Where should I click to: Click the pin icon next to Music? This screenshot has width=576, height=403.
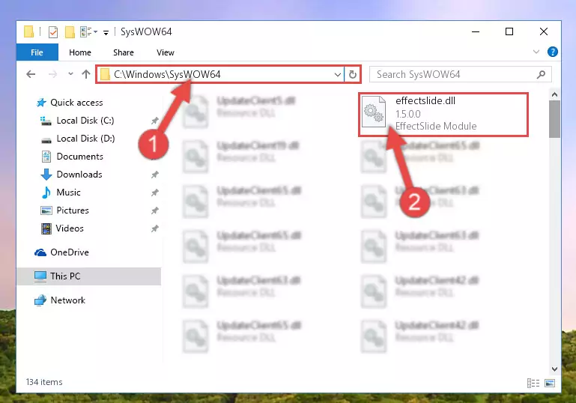point(154,193)
